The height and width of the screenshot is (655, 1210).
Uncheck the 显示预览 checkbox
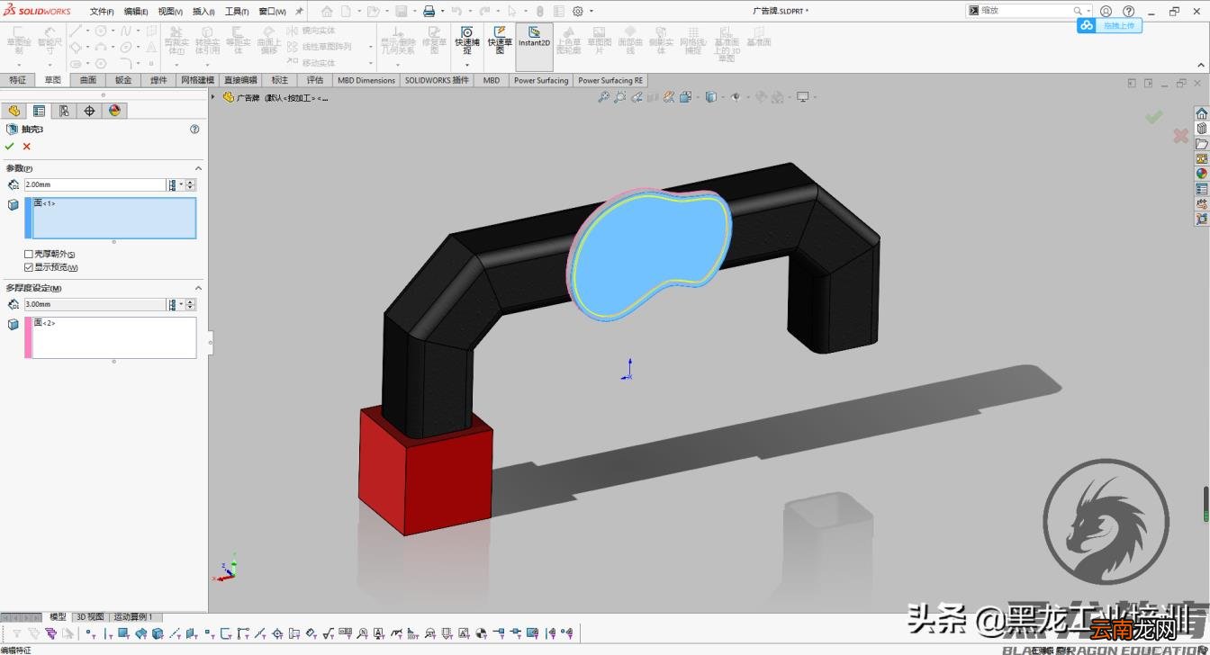[x=29, y=267]
